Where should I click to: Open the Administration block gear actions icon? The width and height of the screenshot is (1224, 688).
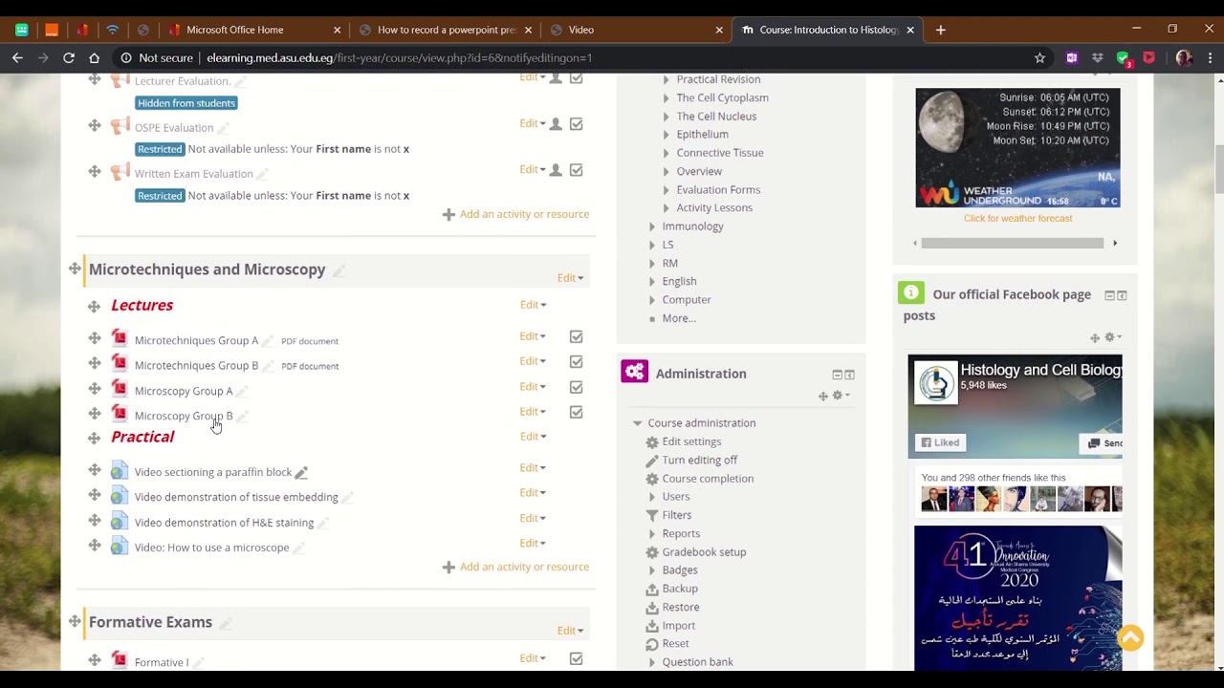[841, 396]
